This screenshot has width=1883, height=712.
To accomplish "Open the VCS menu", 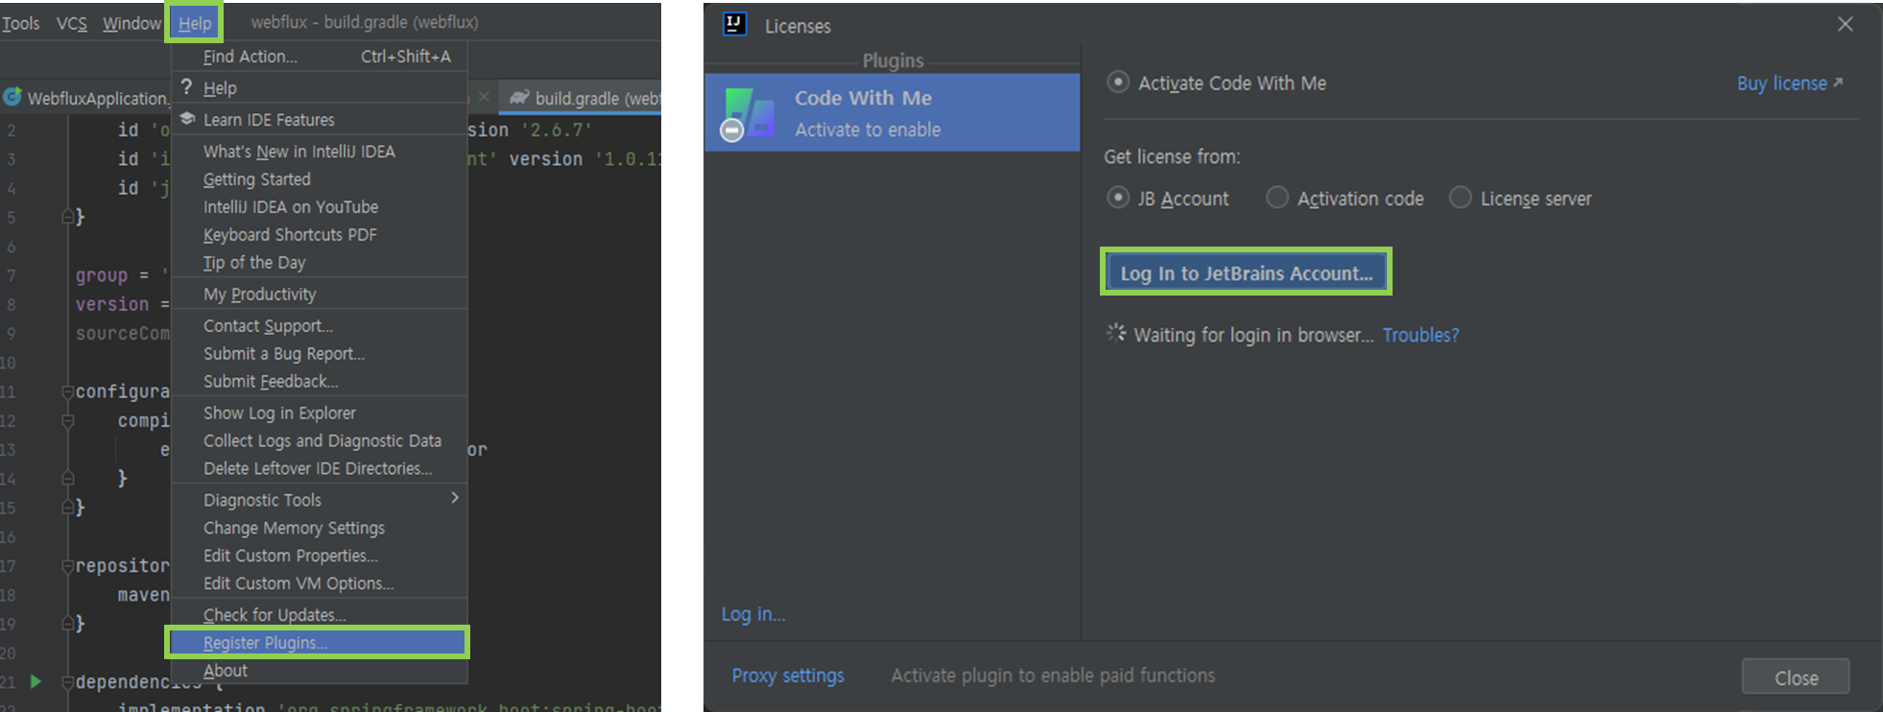I will 71,23.
